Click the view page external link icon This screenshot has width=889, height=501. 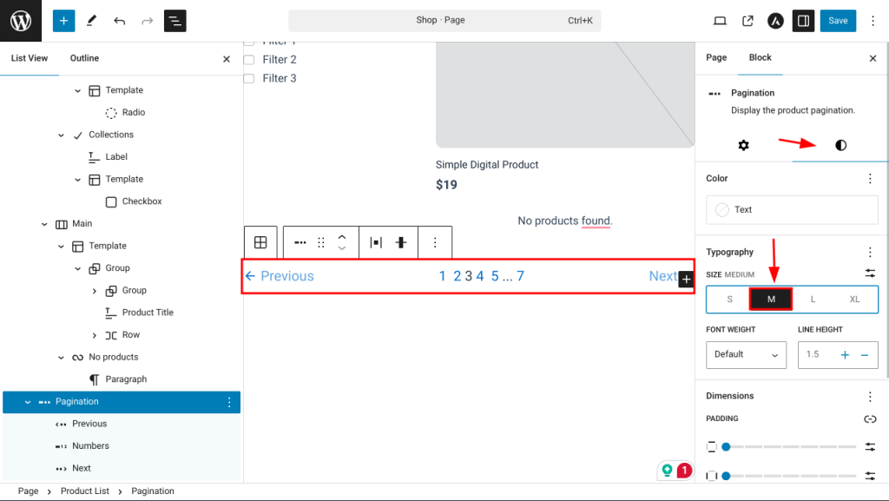(x=747, y=21)
